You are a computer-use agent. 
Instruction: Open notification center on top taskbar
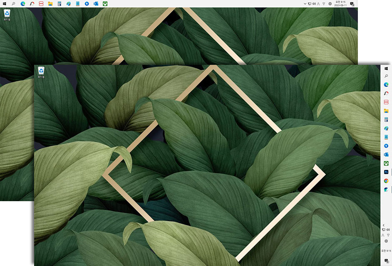pyautogui.click(x=352, y=4)
